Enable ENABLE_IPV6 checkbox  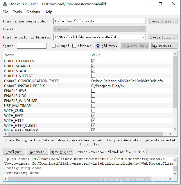[93, 91]
